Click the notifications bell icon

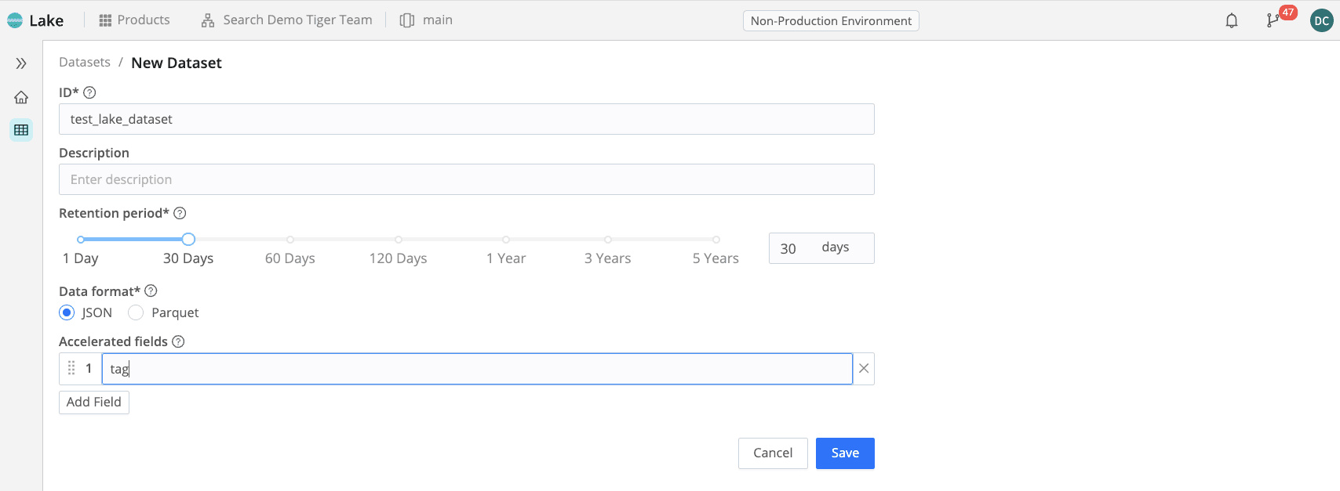click(1232, 21)
